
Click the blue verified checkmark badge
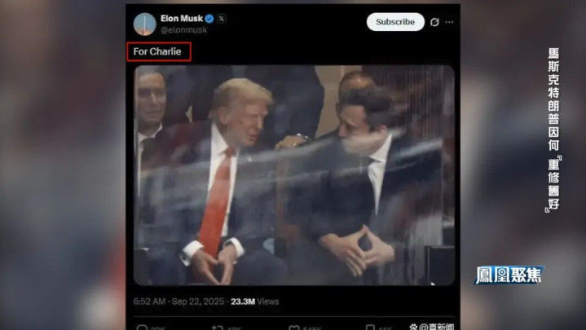point(209,19)
